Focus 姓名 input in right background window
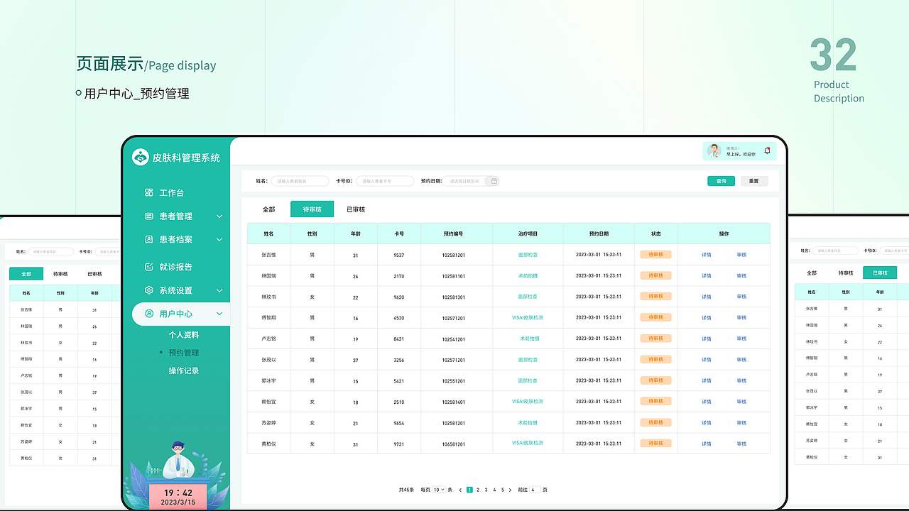Image resolution: width=909 pixels, height=511 pixels. (x=836, y=251)
